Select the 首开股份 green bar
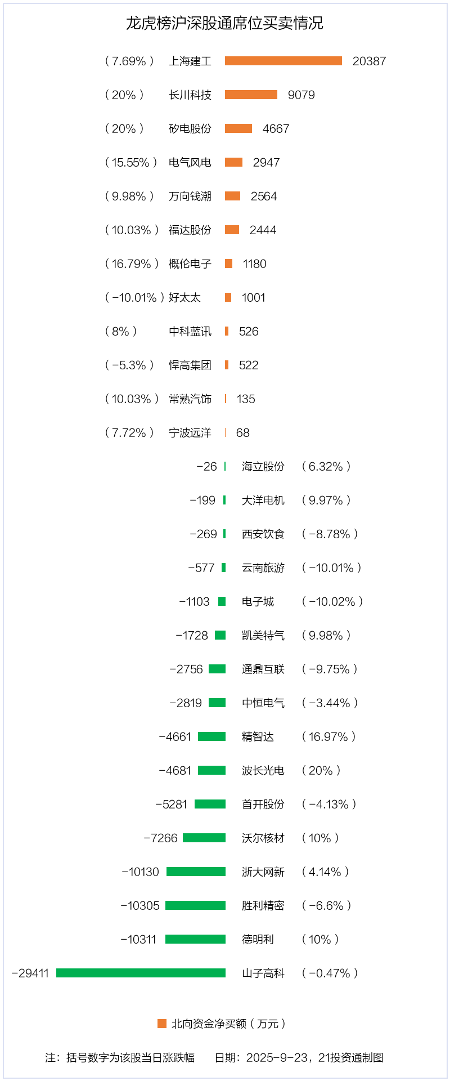Image resolution: width=450 pixels, height=1081 pixels. (210, 804)
